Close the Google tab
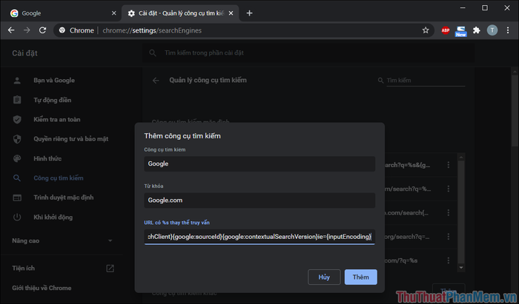 click(114, 13)
